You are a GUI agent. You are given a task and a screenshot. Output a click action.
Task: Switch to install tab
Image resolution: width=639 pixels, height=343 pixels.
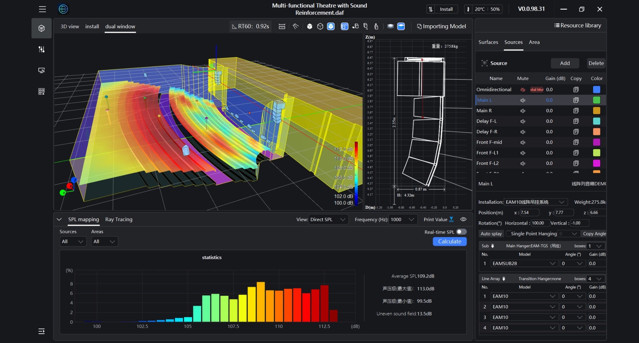pyautogui.click(x=92, y=27)
